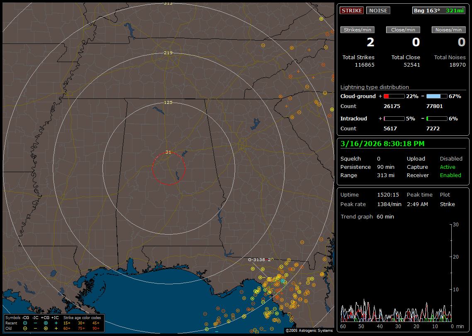Click the cyan recent +IC plus symbol
This screenshot has width=472, height=336.
coord(56,323)
